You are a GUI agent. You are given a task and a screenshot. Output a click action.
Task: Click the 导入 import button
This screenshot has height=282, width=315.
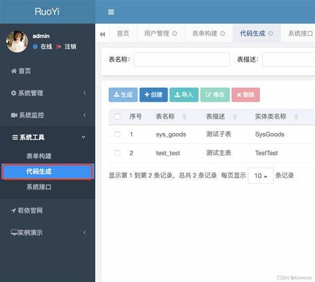pyautogui.click(x=184, y=94)
